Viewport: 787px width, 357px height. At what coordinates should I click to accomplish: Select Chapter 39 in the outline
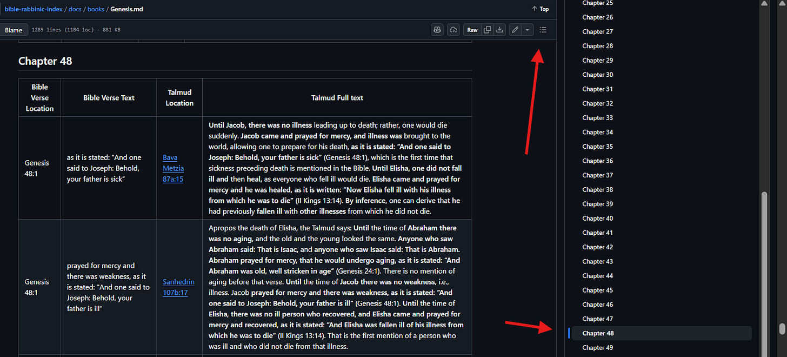[597, 204]
